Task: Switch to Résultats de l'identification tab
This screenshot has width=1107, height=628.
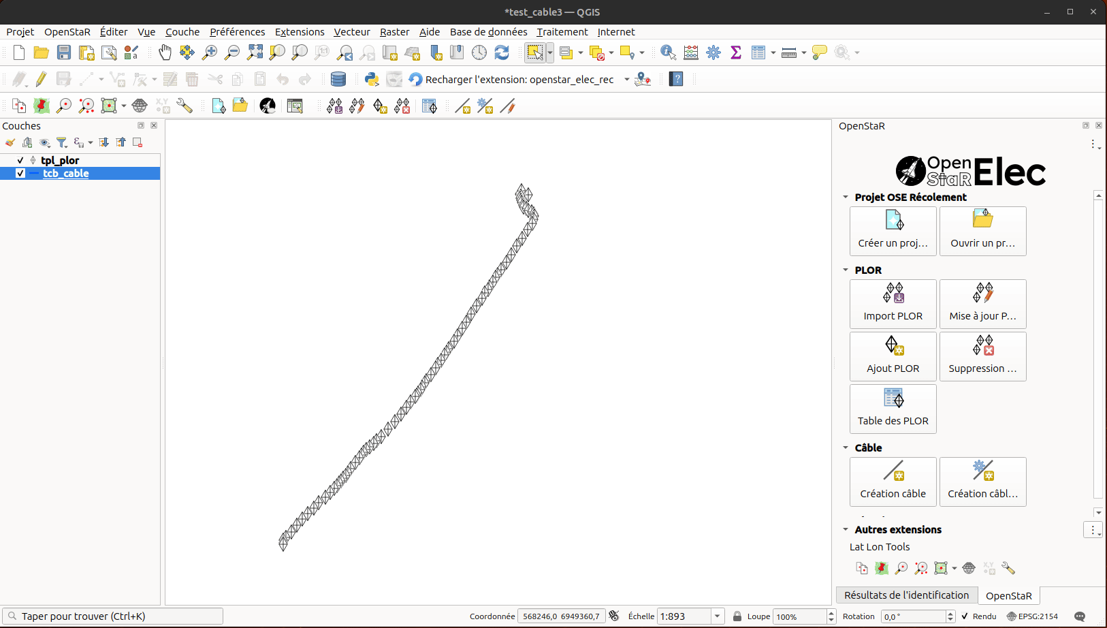Action: pos(907,595)
